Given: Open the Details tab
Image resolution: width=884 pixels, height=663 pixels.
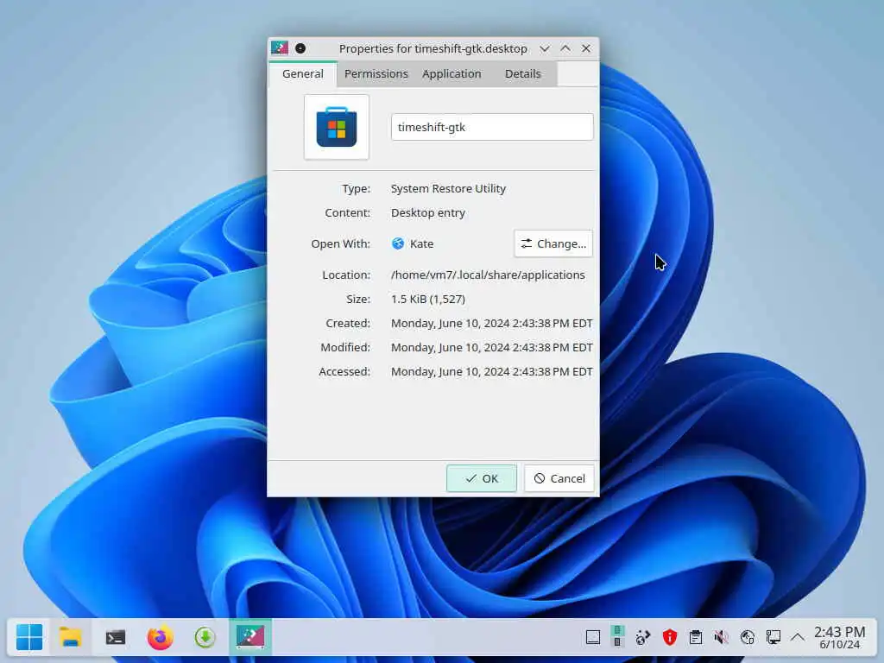Looking at the screenshot, I should pyautogui.click(x=522, y=74).
